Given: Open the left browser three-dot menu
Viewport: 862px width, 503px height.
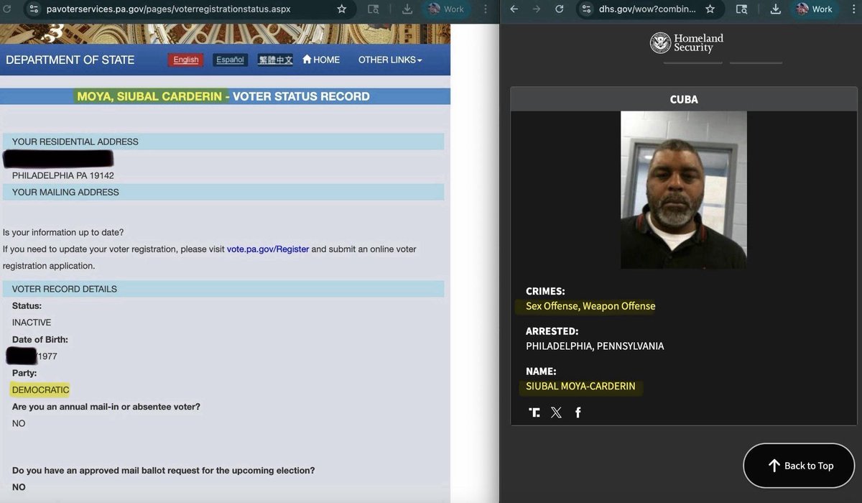Looking at the screenshot, I should (x=486, y=9).
